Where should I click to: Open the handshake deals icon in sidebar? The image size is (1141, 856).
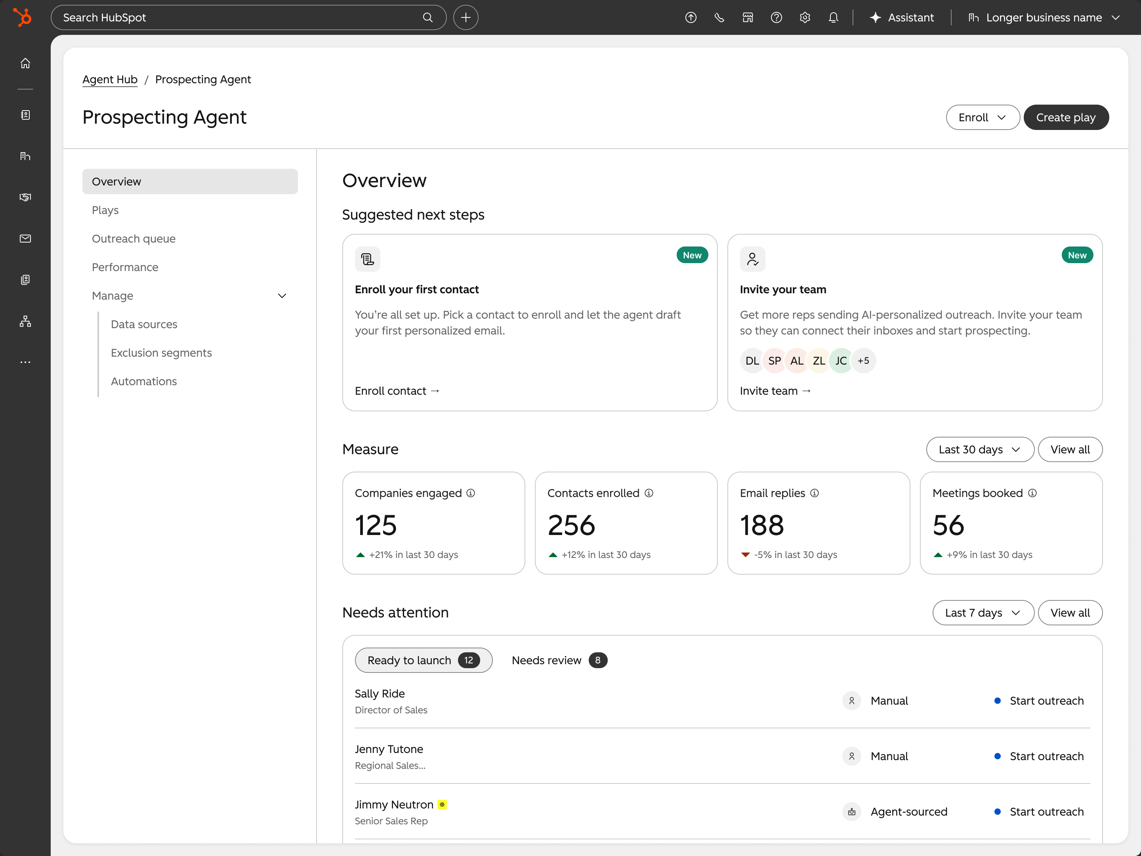point(25,197)
